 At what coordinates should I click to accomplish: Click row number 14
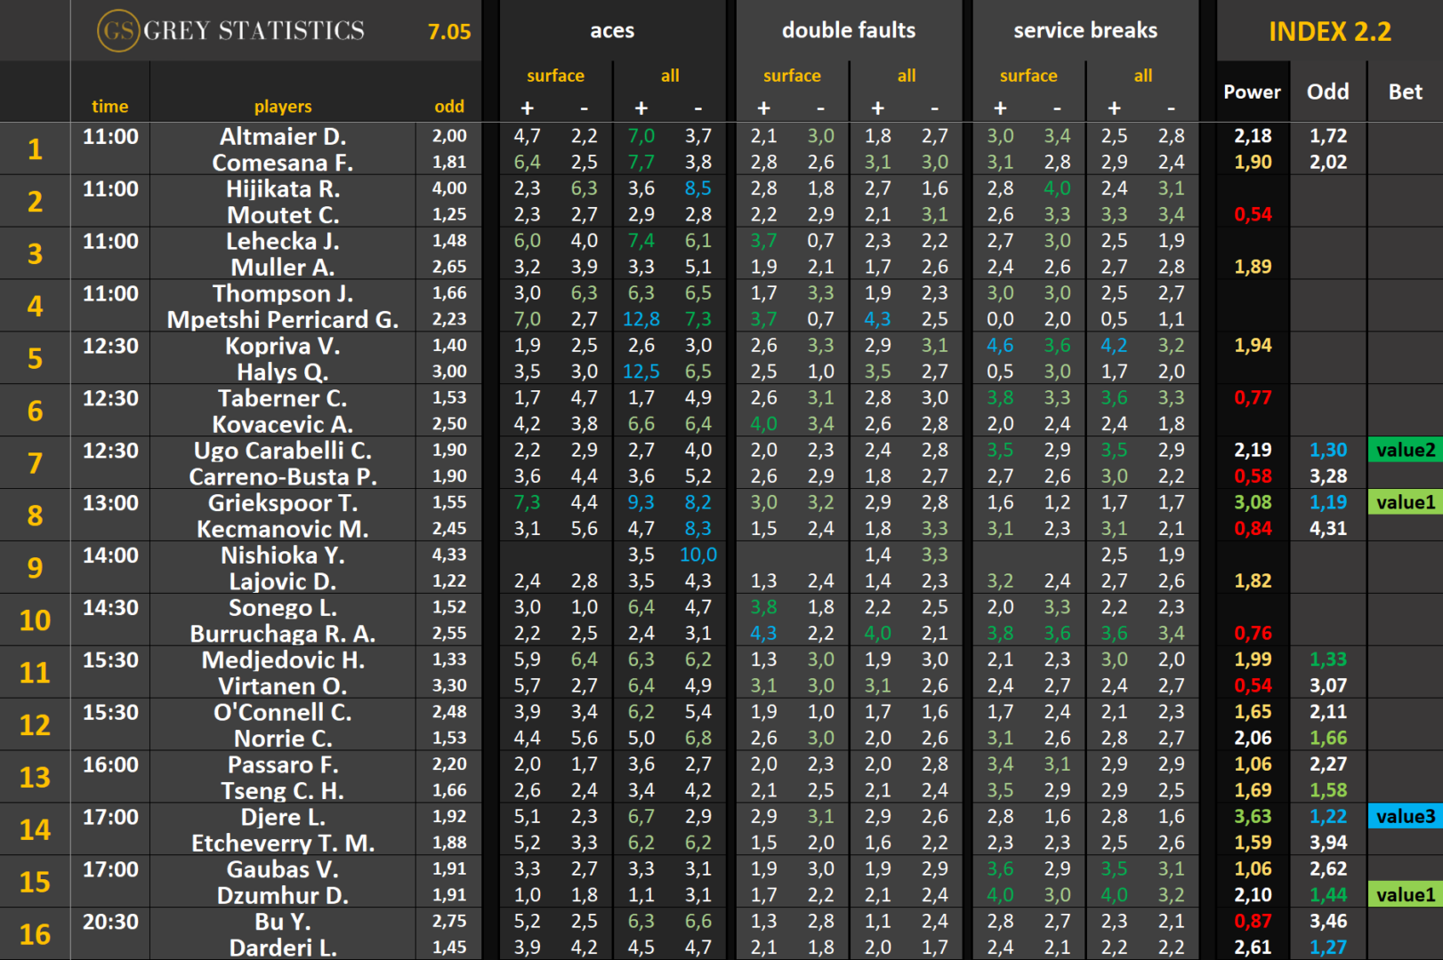coord(35,829)
